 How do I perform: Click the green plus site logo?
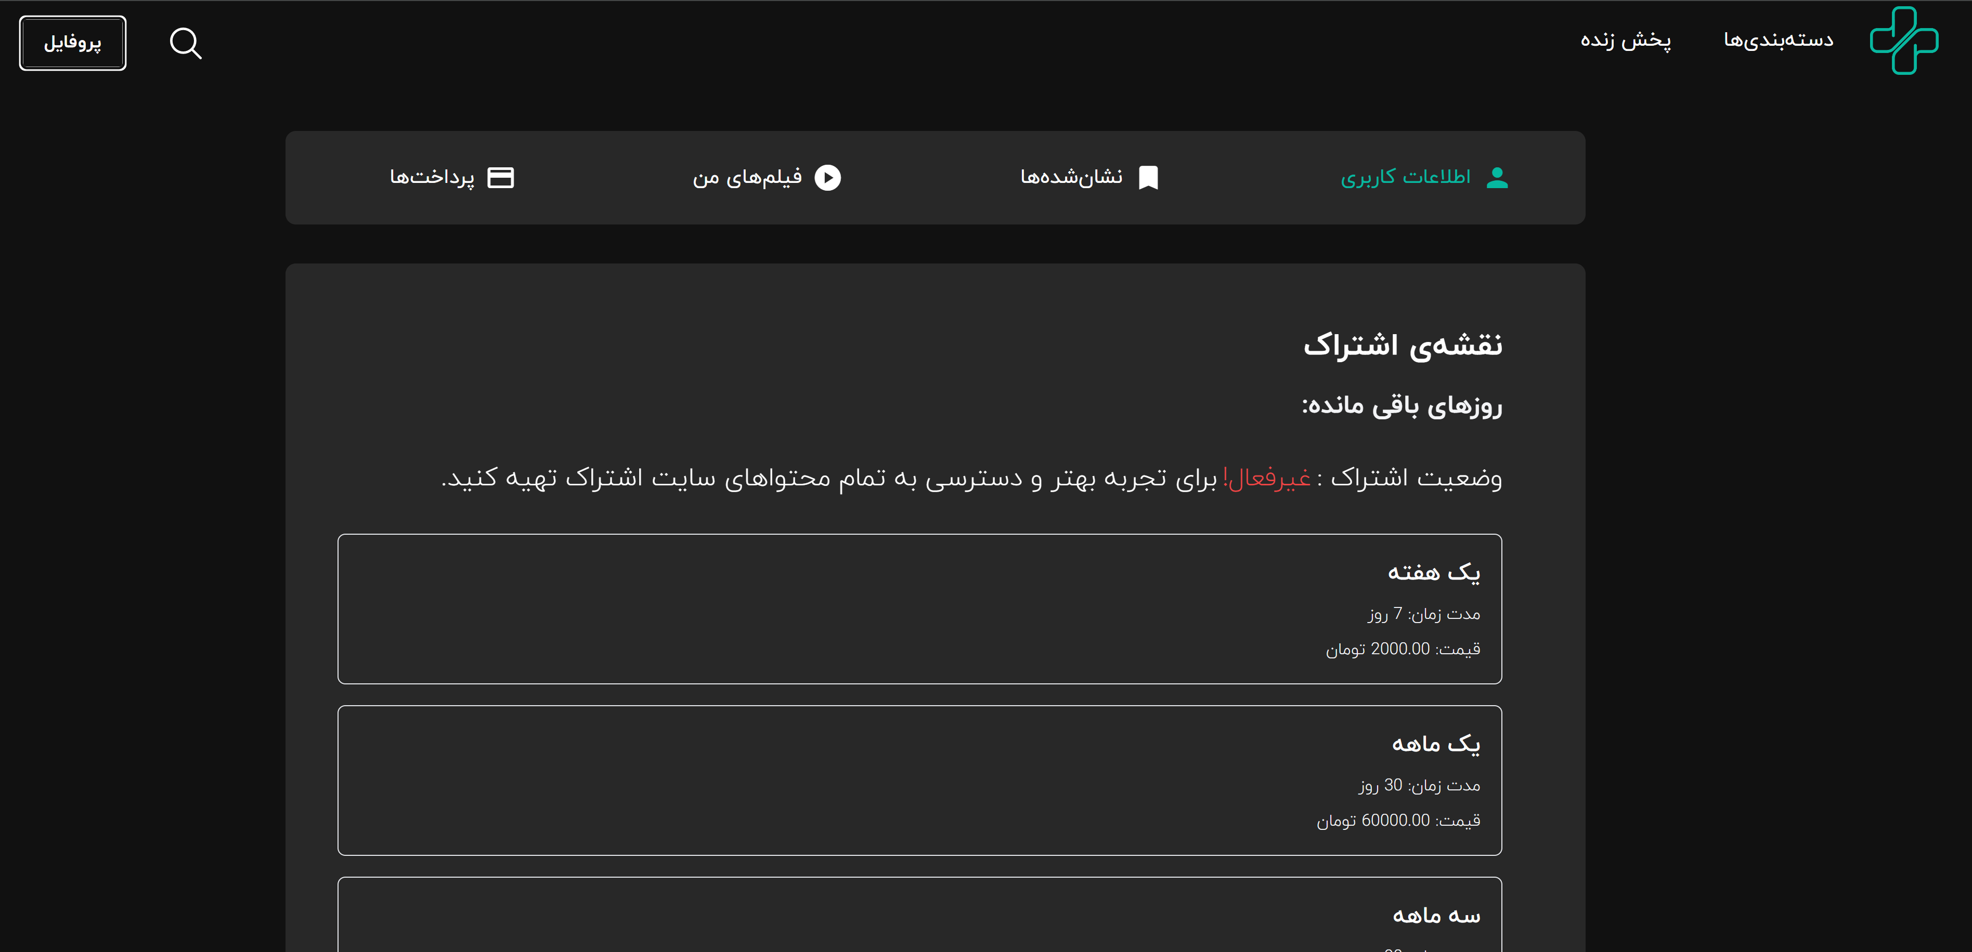tap(1903, 41)
